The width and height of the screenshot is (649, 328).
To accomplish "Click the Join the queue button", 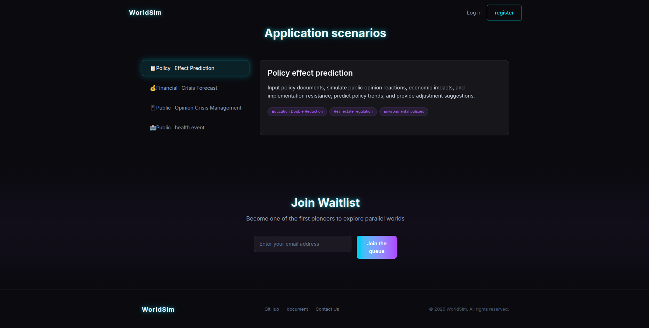I will pyautogui.click(x=377, y=247).
